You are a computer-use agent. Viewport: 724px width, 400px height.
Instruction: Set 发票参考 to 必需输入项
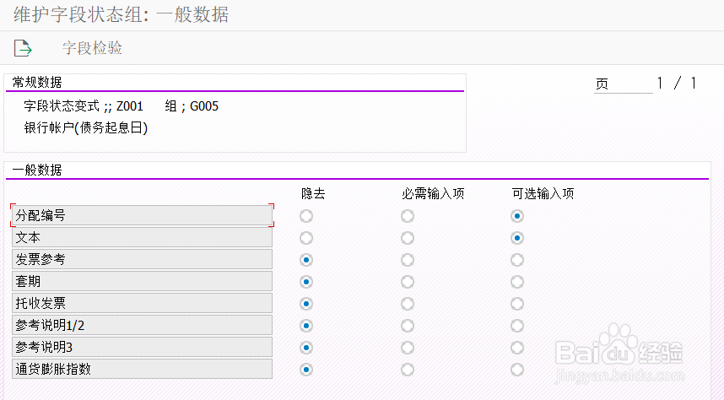pyautogui.click(x=408, y=260)
